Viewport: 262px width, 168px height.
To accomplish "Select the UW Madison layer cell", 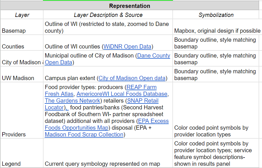I will pyautogui.click(x=22, y=74).
